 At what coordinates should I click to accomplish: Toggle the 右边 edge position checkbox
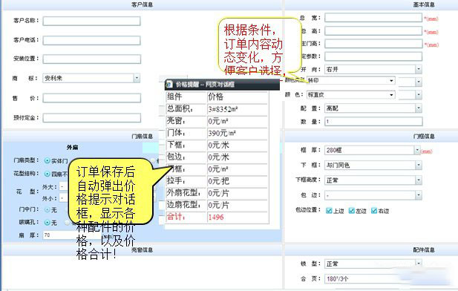click(x=374, y=211)
